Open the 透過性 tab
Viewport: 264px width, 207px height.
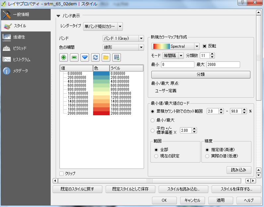tap(26, 37)
